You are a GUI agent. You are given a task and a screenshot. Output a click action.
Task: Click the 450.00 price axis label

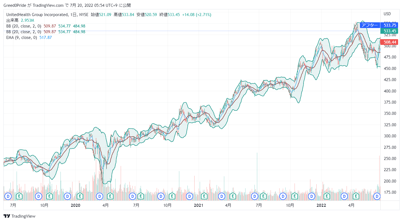pos(390,69)
